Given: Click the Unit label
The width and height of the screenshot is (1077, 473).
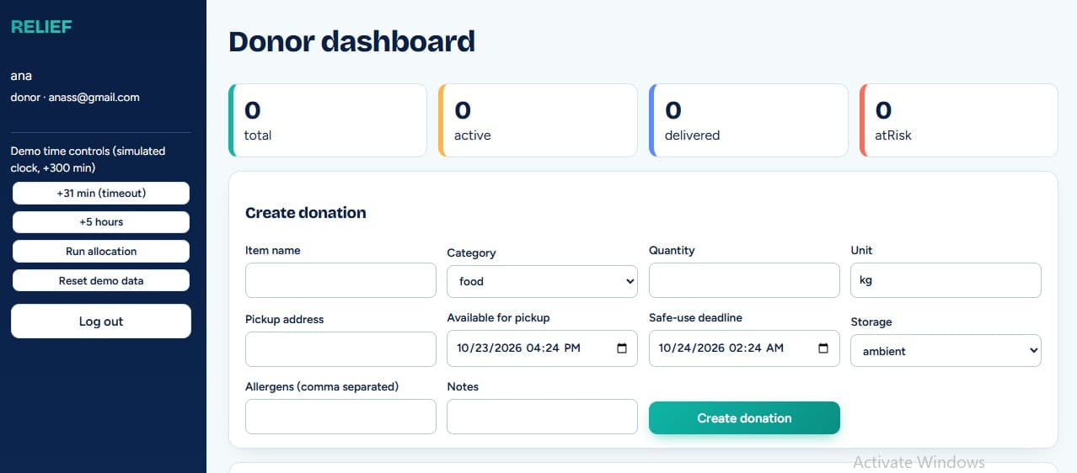Looking at the screenshot, I should click(861, 250).
